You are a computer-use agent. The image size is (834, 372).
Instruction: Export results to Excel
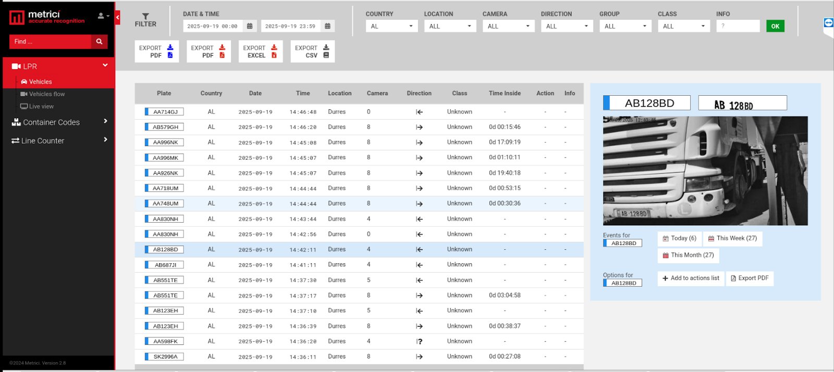click(x=260, y=52)
